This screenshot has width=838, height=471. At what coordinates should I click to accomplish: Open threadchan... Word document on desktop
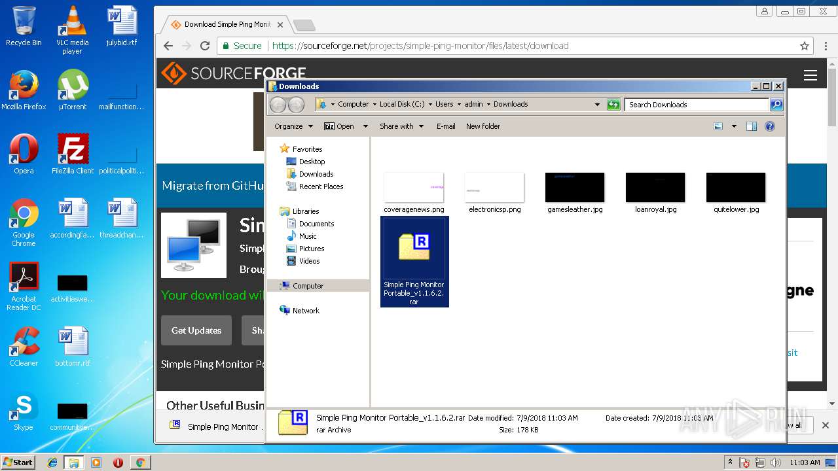[x=122, y=218]
